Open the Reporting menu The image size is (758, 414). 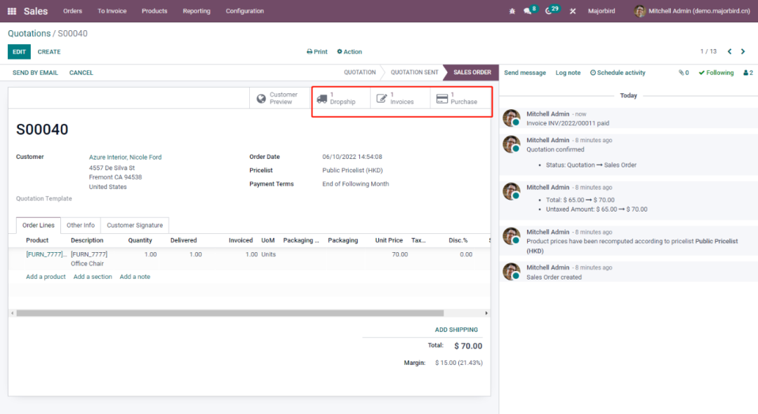[197, 11]
